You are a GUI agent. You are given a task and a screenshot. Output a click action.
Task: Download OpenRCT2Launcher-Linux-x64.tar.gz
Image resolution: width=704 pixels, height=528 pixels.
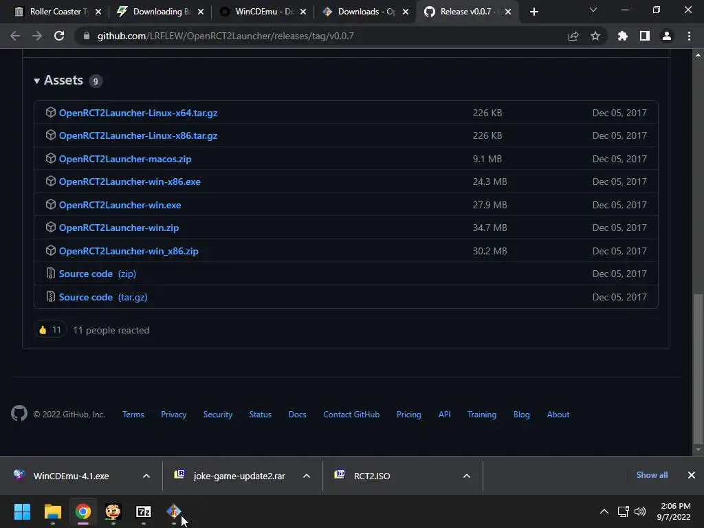point(138,113)
